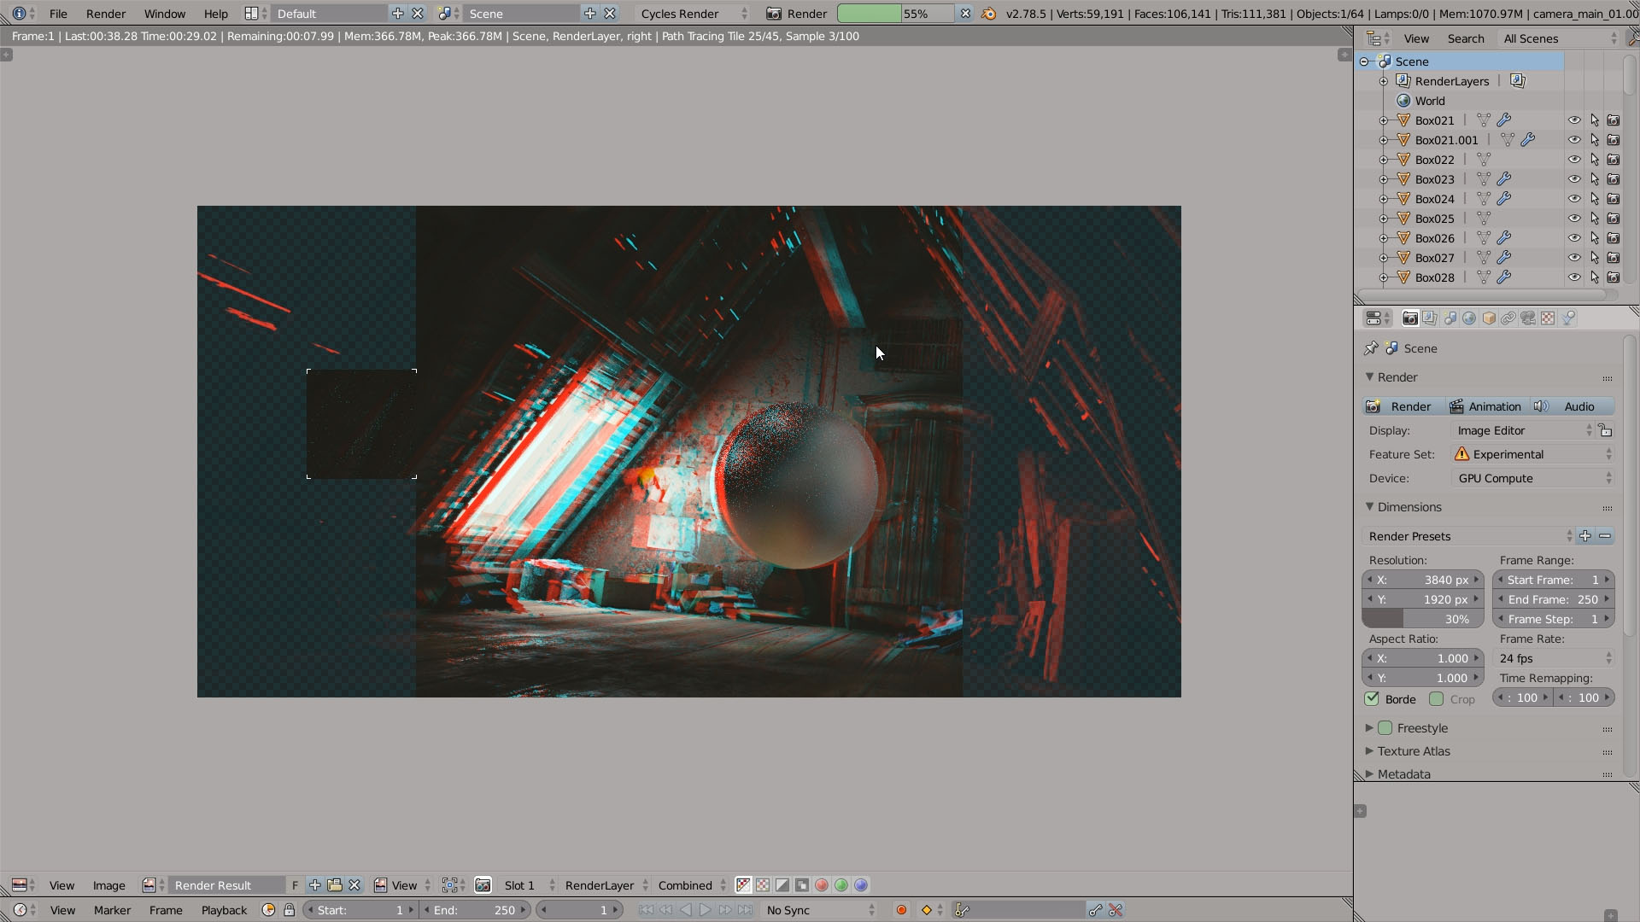This screenshot has height=922, width=1640.
Task: Show green channel in image editor
Action: pos(841,885)
